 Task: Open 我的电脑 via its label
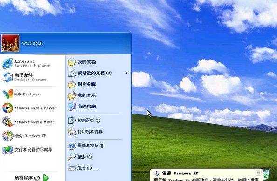tap(87, 107)
